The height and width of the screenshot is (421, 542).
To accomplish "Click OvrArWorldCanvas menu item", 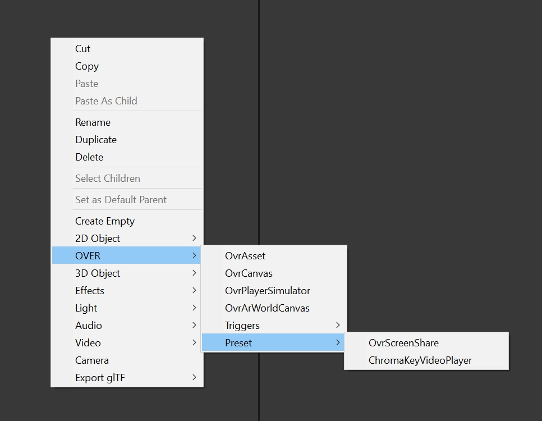I will (267, 308).
